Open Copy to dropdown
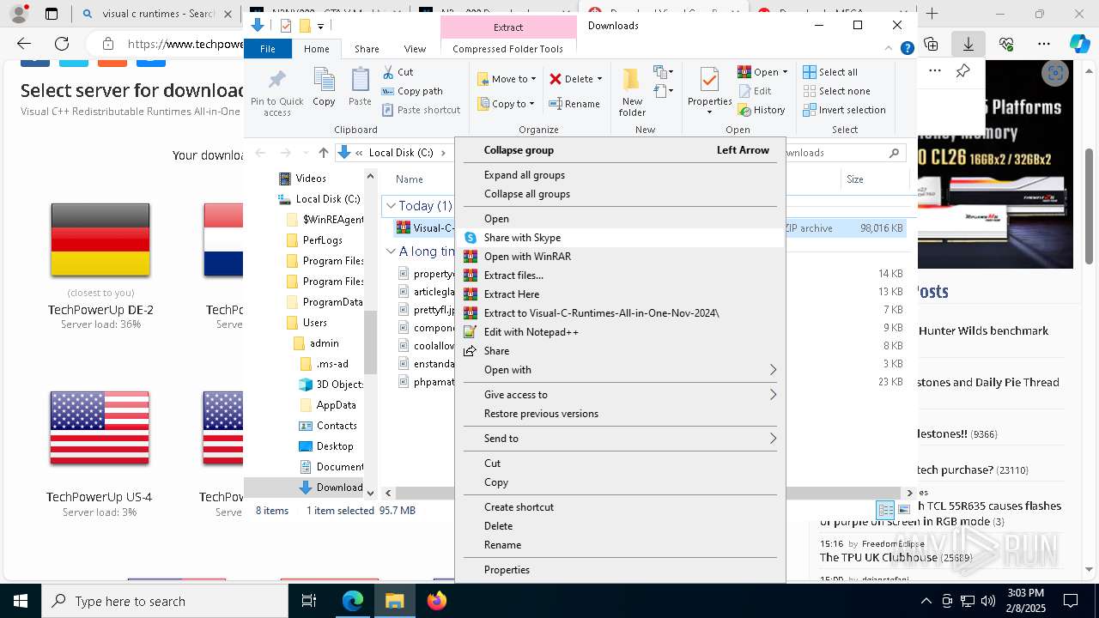Screen dimensions: 1099x618 point(507,104)
